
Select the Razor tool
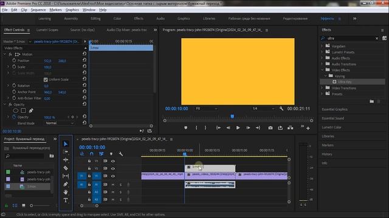tap(66, 168)
